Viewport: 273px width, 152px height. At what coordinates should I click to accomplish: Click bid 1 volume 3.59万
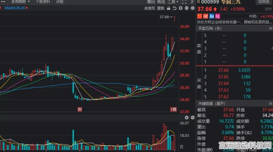click(x=244, y=70)
